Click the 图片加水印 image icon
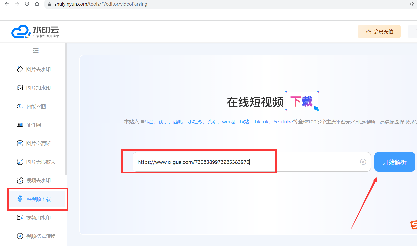 point(20,88)
